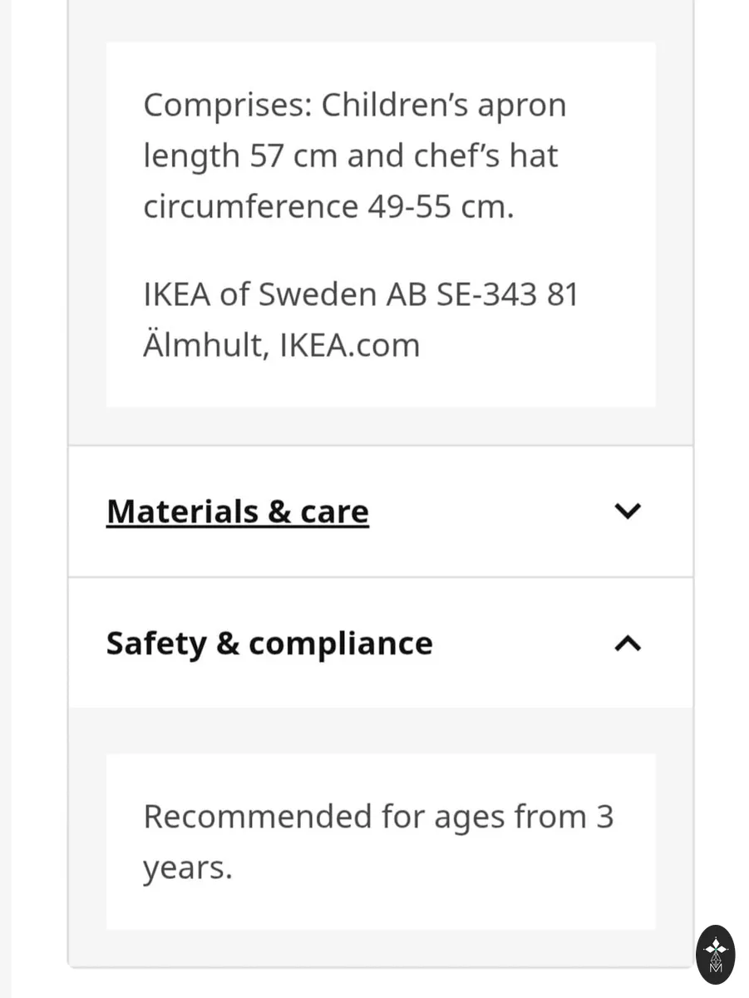Screen dimensions: 749x998
Task: Click the word 'Materials' in accordion header
Action: coord(183,511)
